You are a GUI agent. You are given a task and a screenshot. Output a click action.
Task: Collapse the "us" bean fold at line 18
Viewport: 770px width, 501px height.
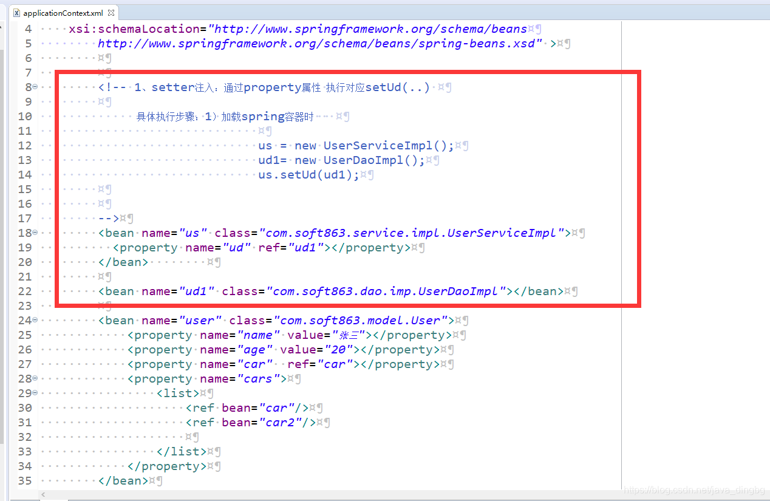click(35, 233)
